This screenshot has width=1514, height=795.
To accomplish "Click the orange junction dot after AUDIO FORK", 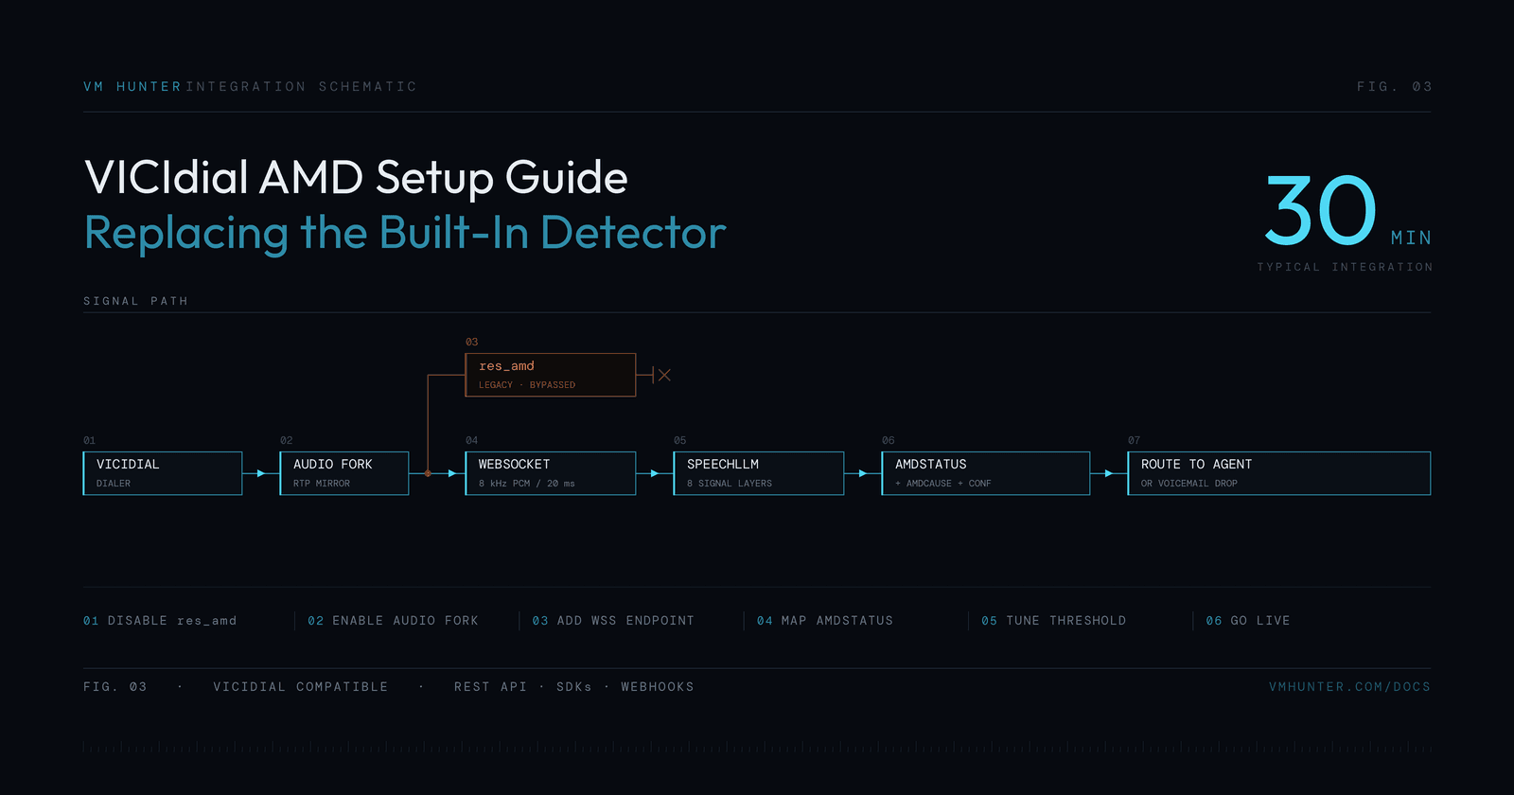I will click(x=428, y=473).
